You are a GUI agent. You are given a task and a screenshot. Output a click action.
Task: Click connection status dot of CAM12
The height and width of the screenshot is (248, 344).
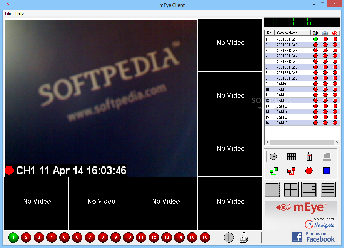[x=316, y=100]
